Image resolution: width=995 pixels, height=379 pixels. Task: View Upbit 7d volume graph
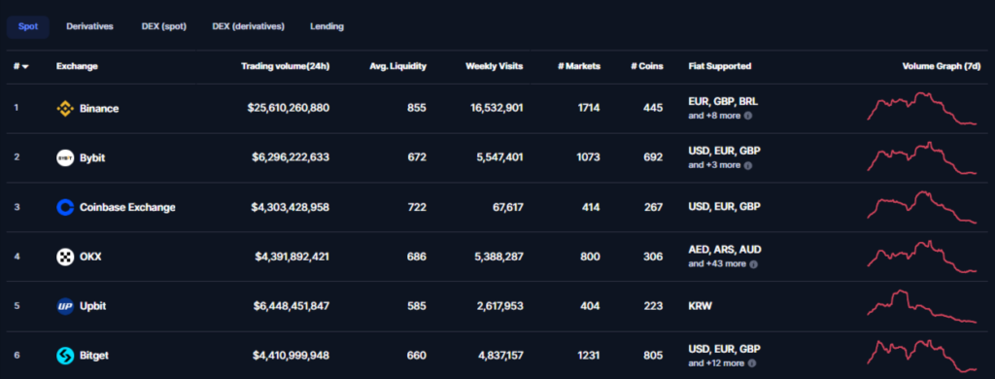click(x=922, y=307)
